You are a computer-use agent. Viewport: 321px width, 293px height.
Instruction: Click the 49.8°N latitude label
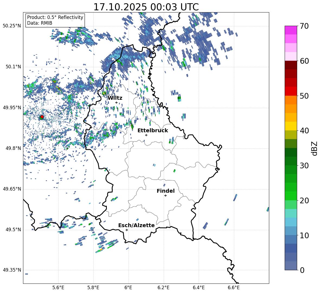click(13, 148)
